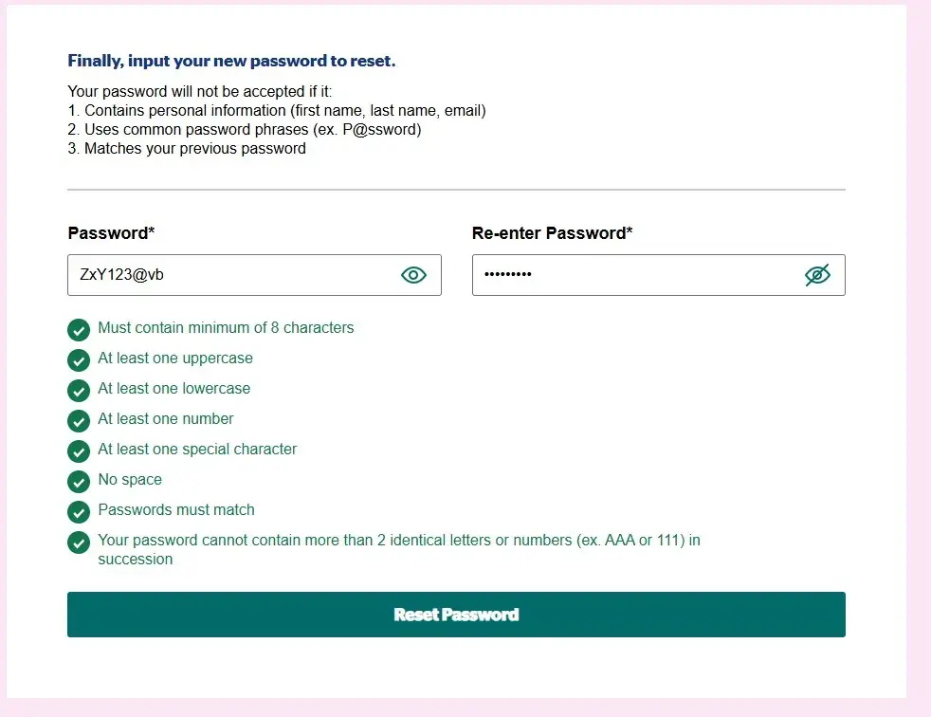Click the heading about inputting new password
The image size is (931, 717).
tap(231, 62)
